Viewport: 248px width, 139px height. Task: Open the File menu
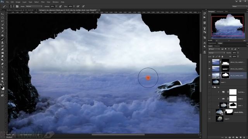coord(7,2)
